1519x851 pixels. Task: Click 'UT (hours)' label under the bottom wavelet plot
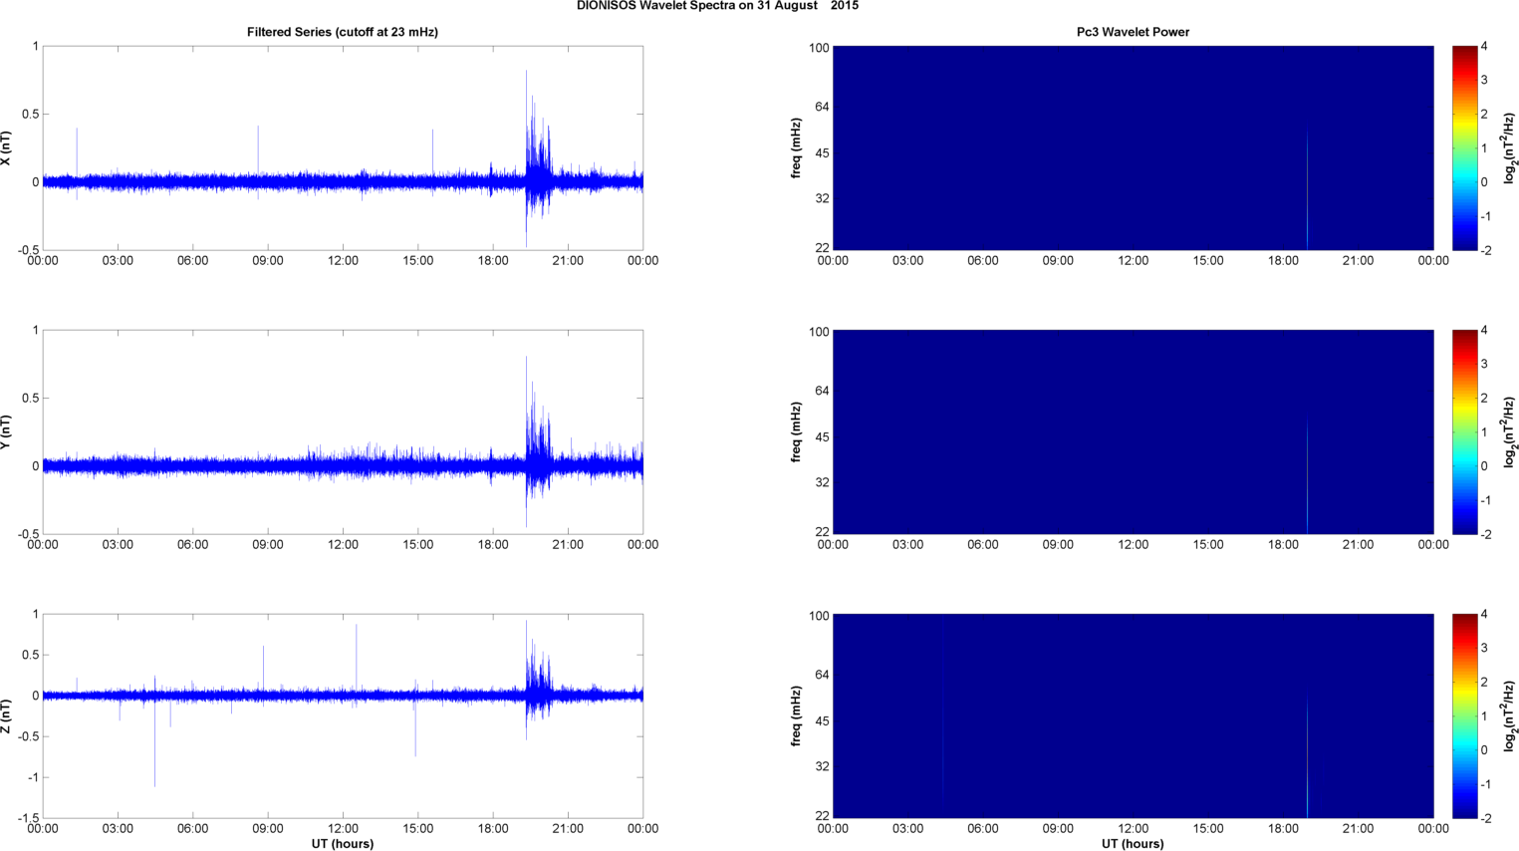pyautogui.click(x=1133, y=843)
